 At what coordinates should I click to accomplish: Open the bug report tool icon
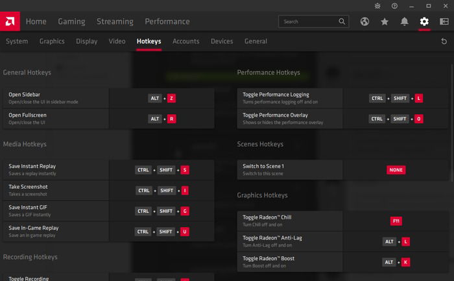pyautogui.click(x=379, y=6)
